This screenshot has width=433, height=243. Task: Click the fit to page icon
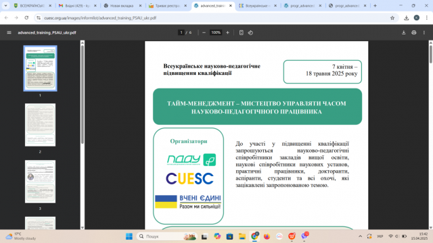pyautogui.click(x=241, y=32)
